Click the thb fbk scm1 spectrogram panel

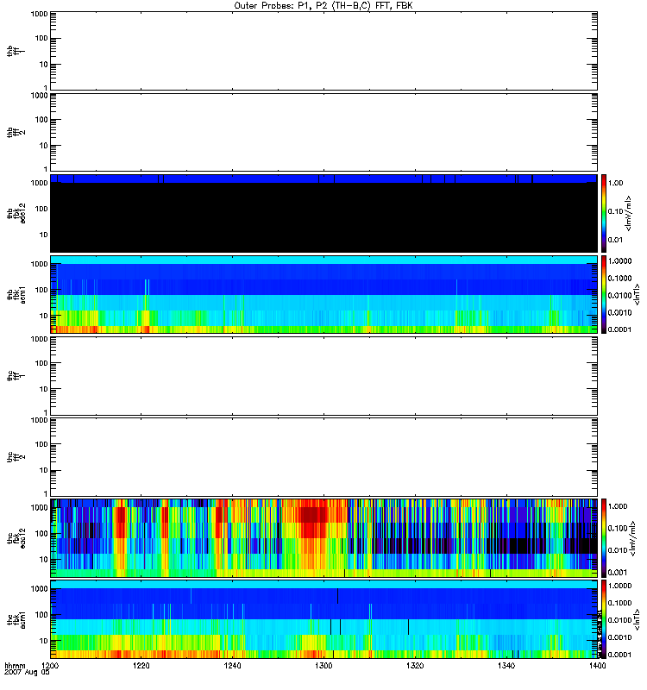pyautogui.click(x=323, y=294)
